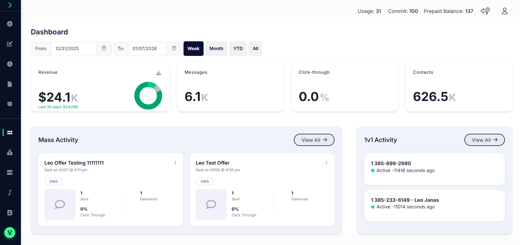Viewport: 520px width, 245px height.
Task: Select the YTD date range
Action: tap(238, 48)
